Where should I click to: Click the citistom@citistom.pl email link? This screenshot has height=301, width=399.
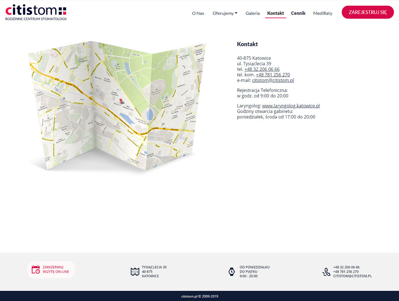273,80
